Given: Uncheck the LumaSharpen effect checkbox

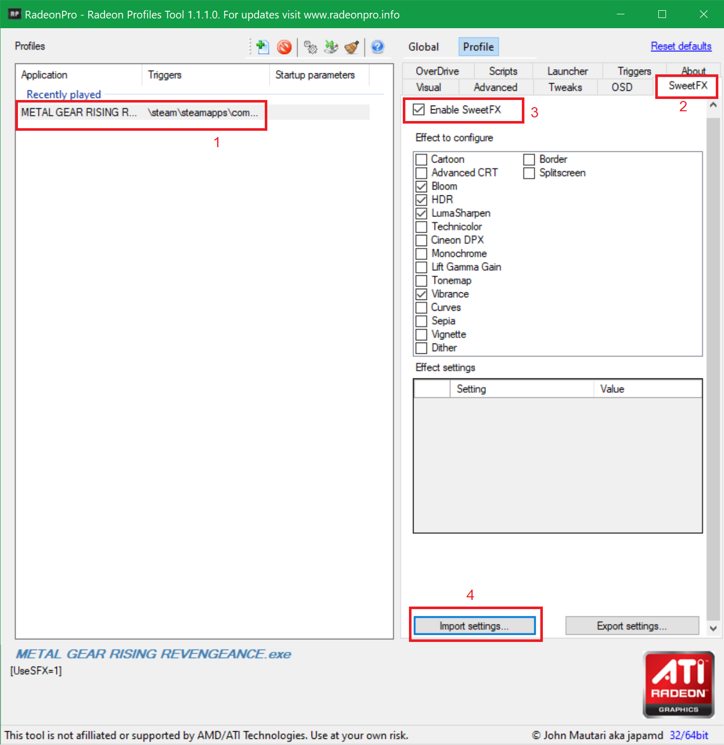Looking at the screenshot, I should click(x=421, y=213).
